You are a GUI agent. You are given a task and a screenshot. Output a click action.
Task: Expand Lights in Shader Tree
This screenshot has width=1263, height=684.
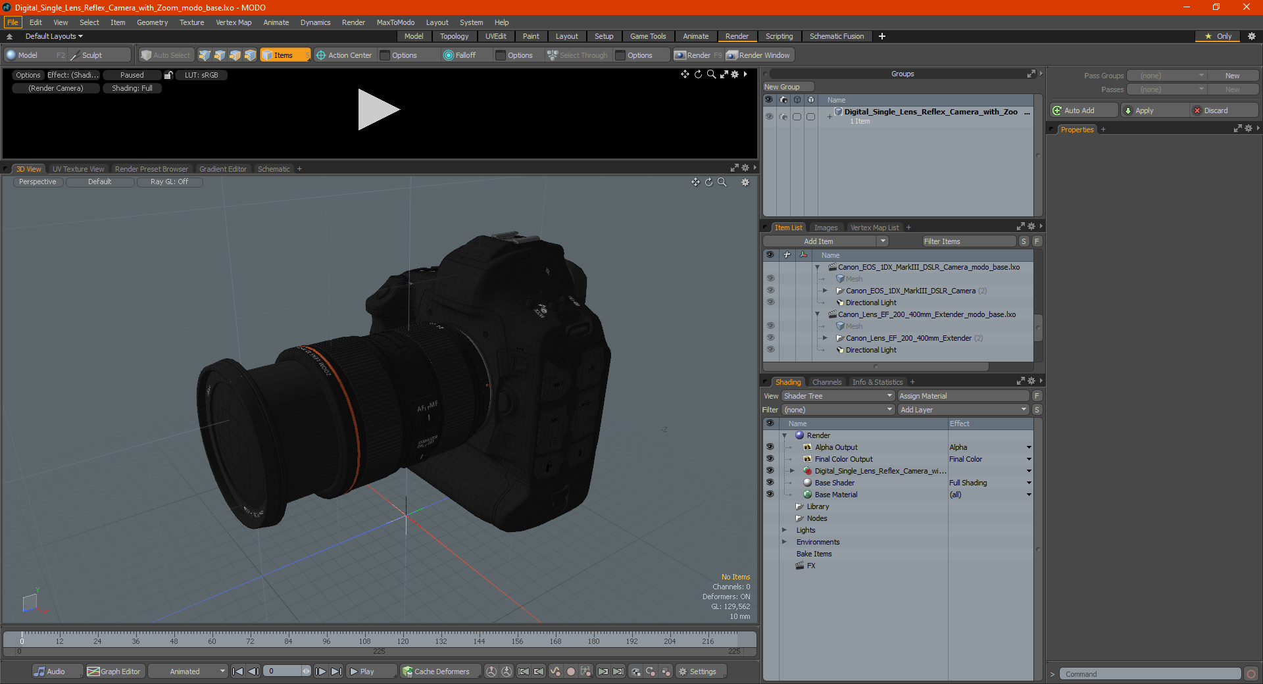pyautogui.click(x=784, y=530)
